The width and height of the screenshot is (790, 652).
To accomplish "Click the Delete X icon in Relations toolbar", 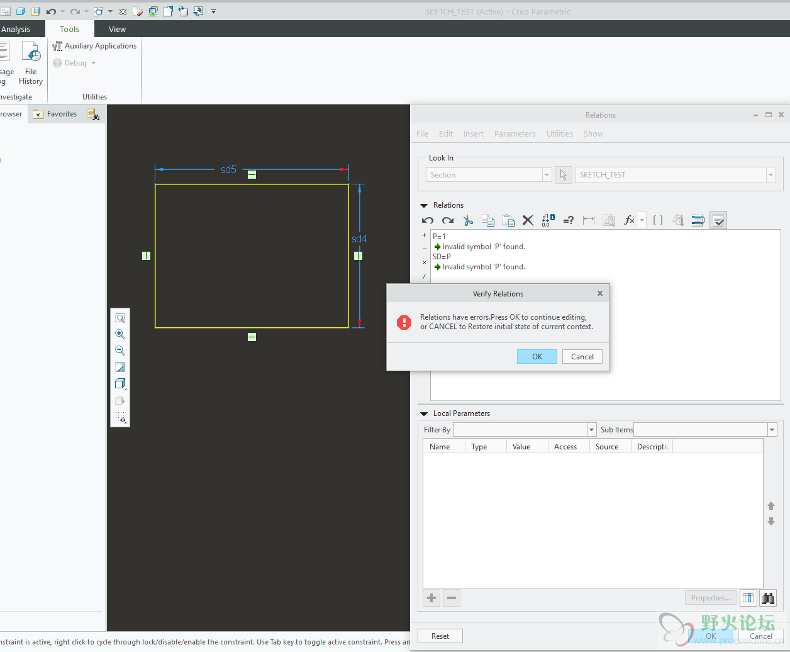I will pos(528,220).
